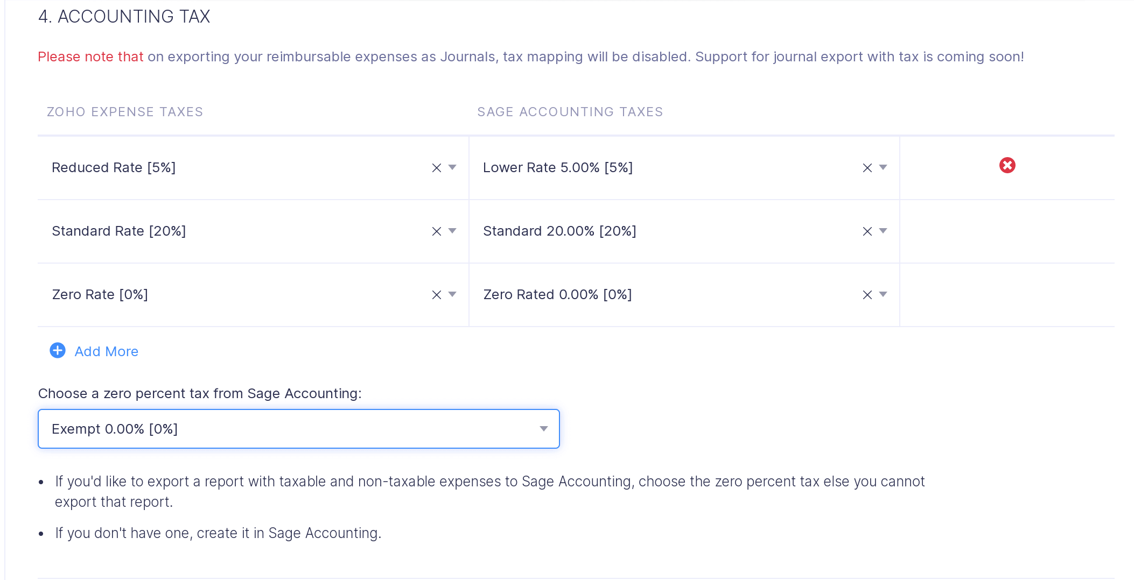1134x580 pixels.
Task: Delete the Reduced Rate mapping row
Action: [1007, 165]
